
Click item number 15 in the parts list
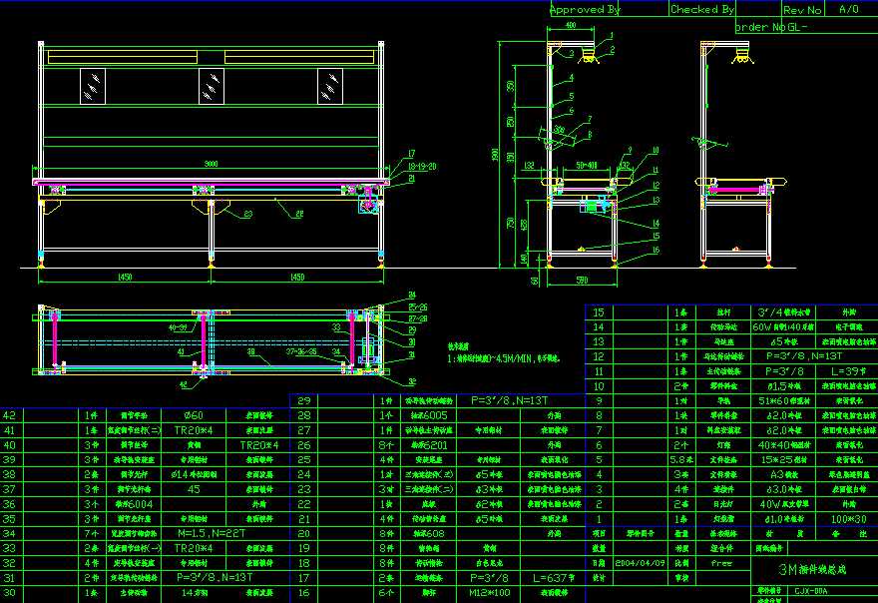599,312
